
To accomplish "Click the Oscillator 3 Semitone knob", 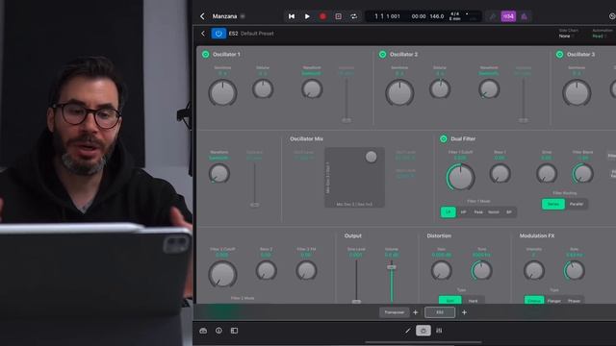I will (577, 92).
